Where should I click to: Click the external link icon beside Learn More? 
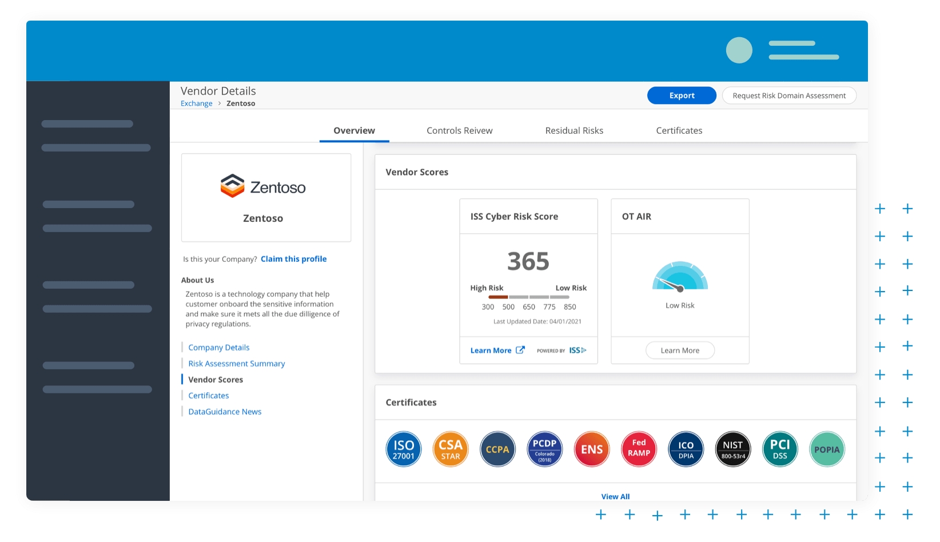point(520,350)
